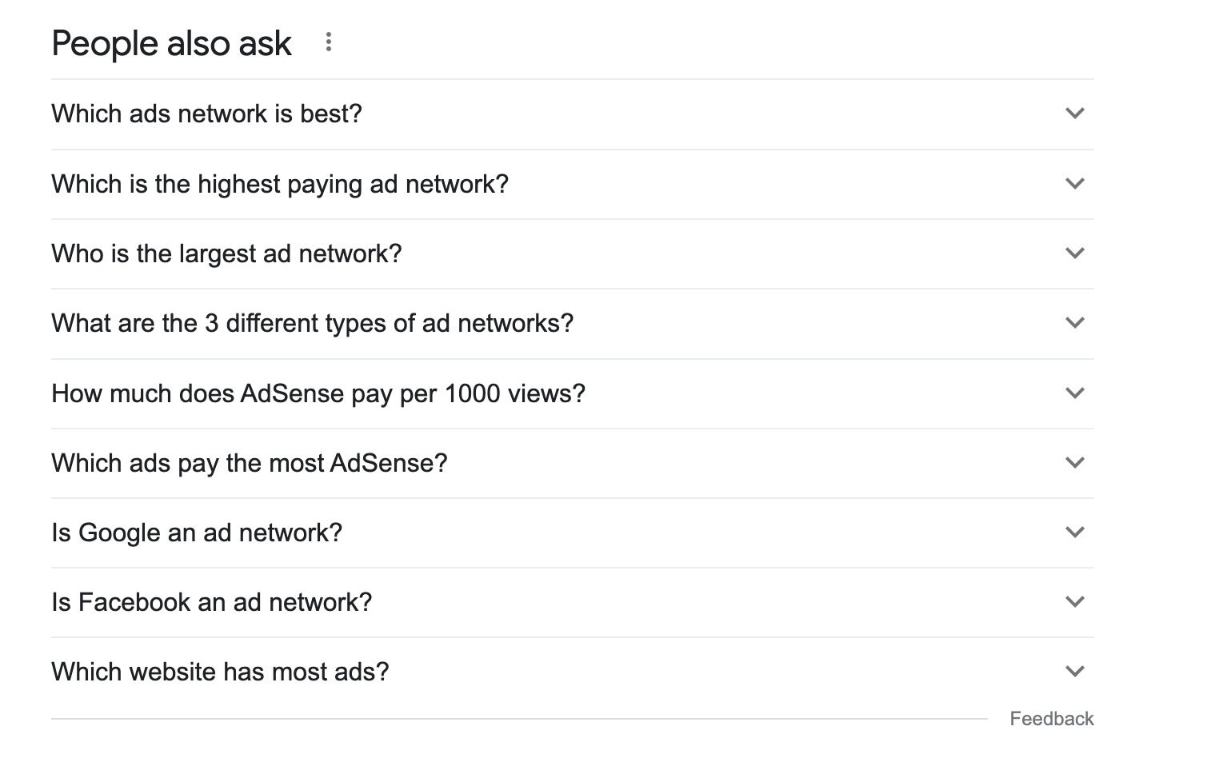Open the three-dot options menu beside People also ask
Viewport: 1211px width, 774px height.
tap(328, 42)
